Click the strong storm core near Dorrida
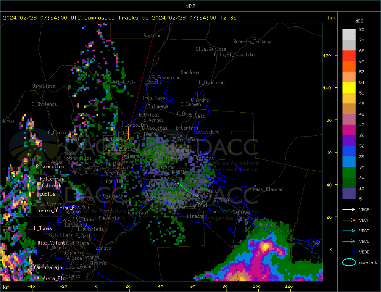Image resolution: width=381 pixels, height=292 pixels. [265, 247]
